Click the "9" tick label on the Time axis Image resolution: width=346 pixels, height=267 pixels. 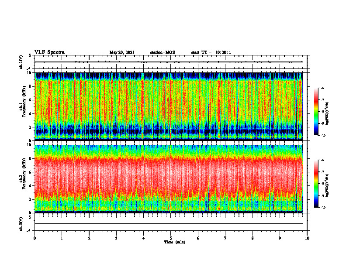click(x=280, y=238)
